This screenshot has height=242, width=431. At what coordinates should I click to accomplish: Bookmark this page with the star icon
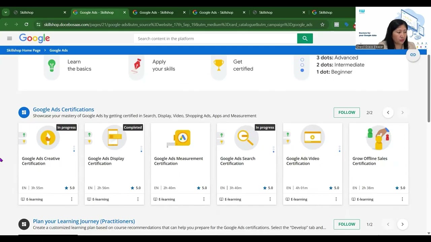point(322,25)
